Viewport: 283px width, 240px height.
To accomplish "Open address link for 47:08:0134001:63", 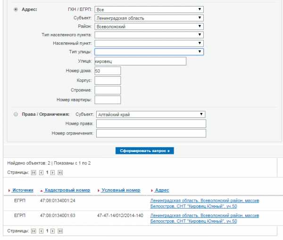I will click(x=205, y=218).
